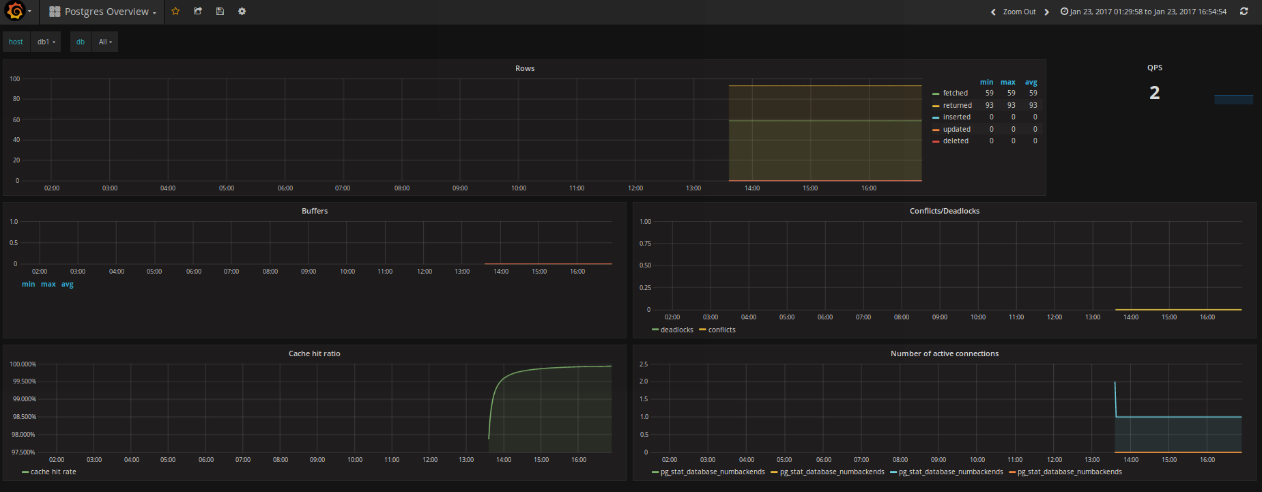Sort Rows legend by min column

click(987, 82)
